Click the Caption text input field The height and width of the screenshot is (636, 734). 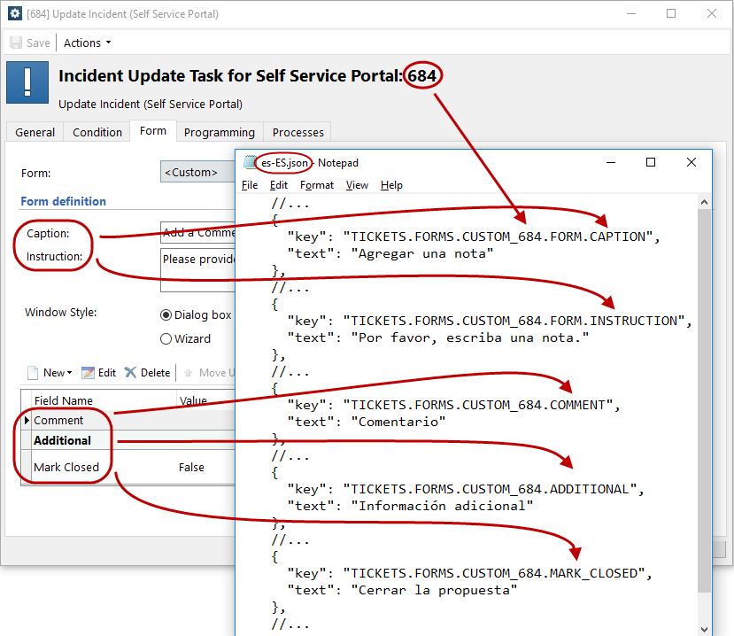198,232
